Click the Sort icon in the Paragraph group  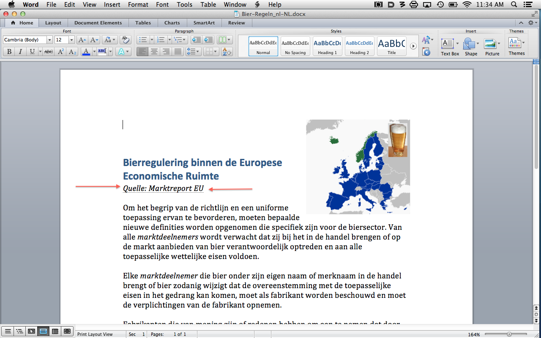227,52
